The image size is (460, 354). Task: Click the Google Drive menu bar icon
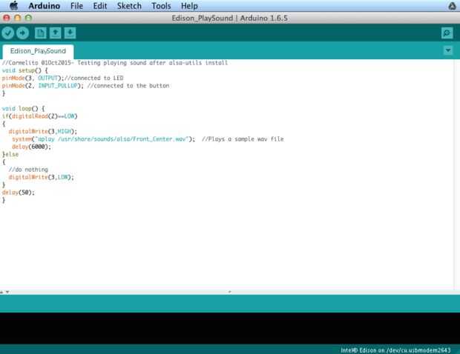pyautogui.click(x=452, y=6)
